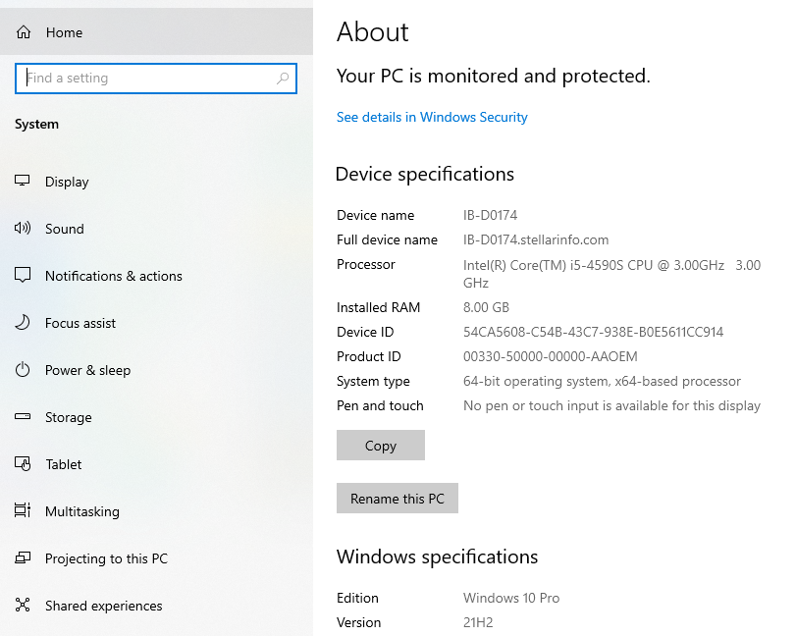Select Notifications & actions
This screenshot has height=636, width=796.
156,276
